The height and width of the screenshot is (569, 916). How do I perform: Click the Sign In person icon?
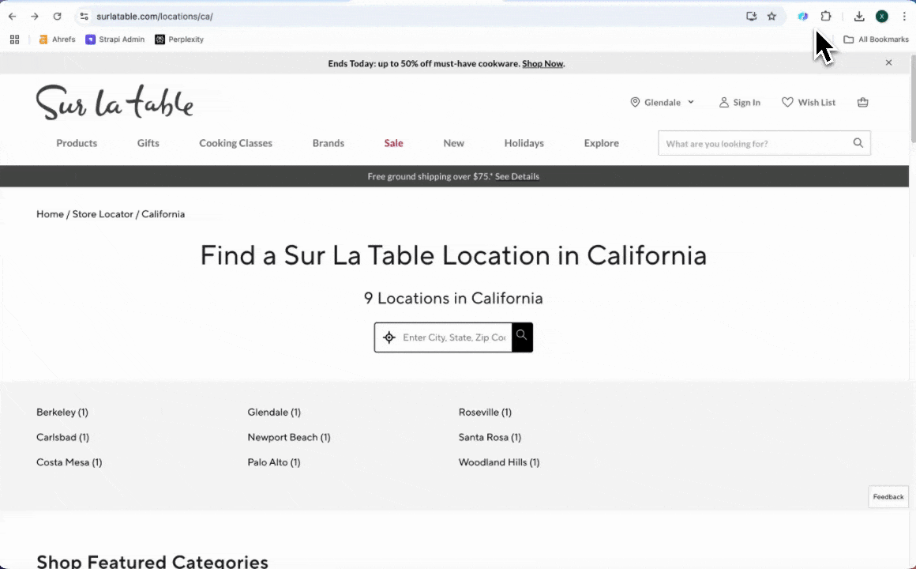[x=723, y=102]
